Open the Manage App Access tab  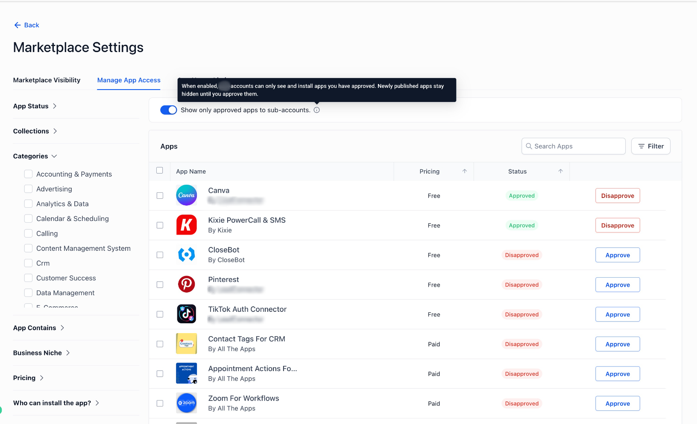coord(129,80)
